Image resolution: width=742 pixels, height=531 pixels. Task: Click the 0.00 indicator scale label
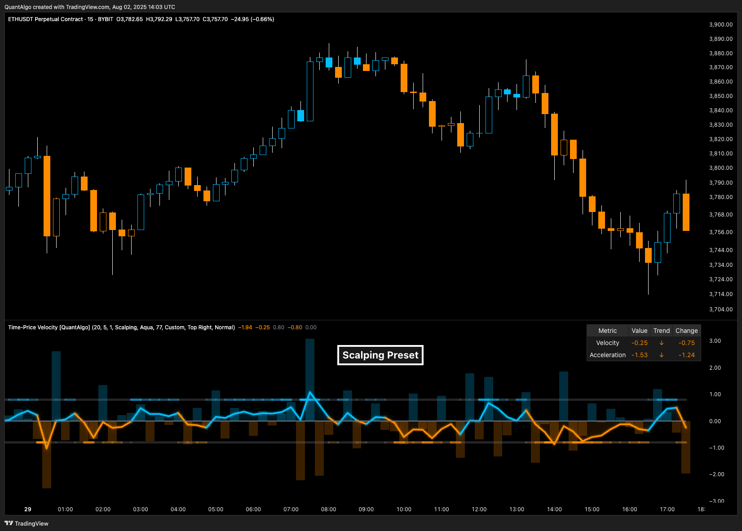[715, 421]
